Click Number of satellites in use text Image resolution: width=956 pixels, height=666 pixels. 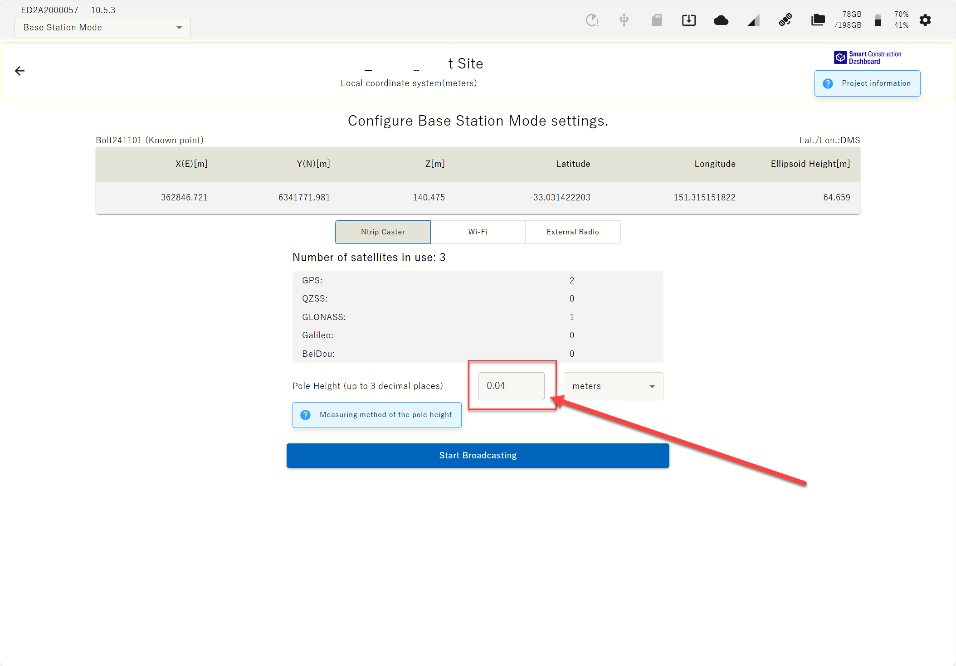pyautogui.click(x=369, y=258)
